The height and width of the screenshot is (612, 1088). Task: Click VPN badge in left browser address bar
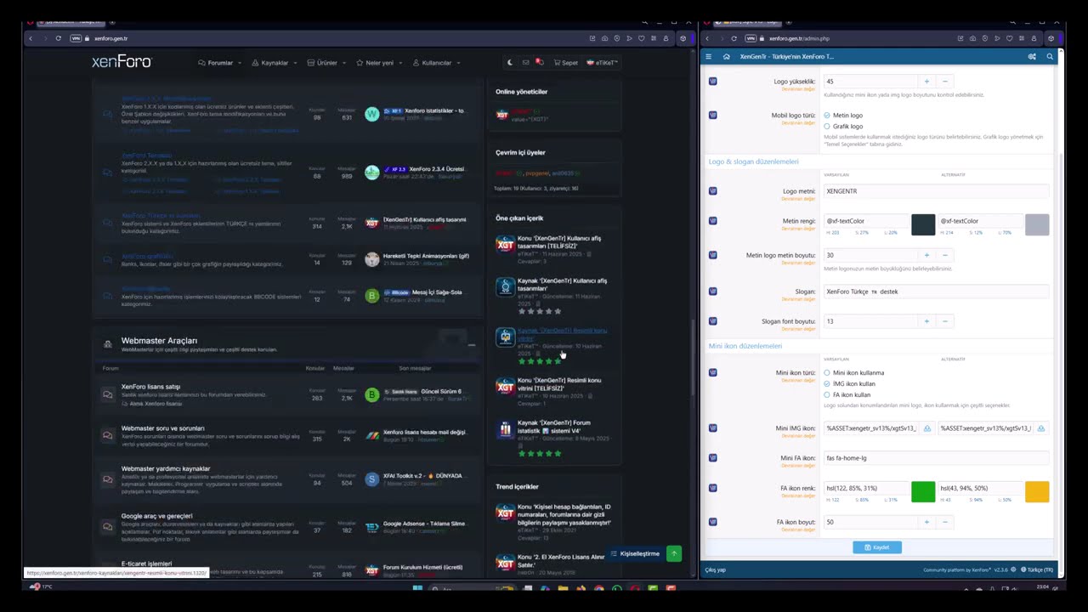[76, 38]
